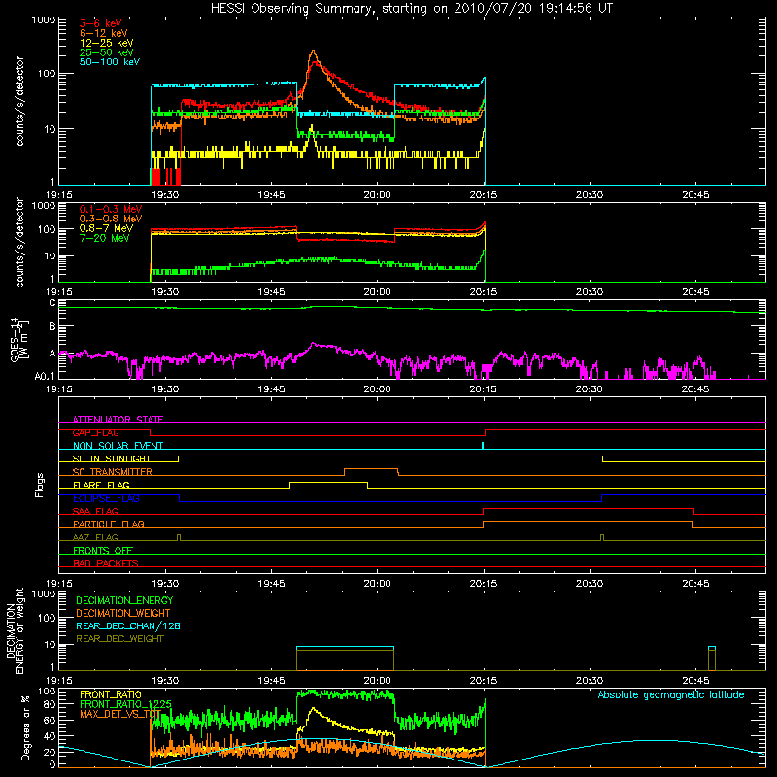The height and width of the screenshot is (777, 777).
Task: Click the ATTENUATOR_STATE flag label
Action: click(x=118, y=420)
